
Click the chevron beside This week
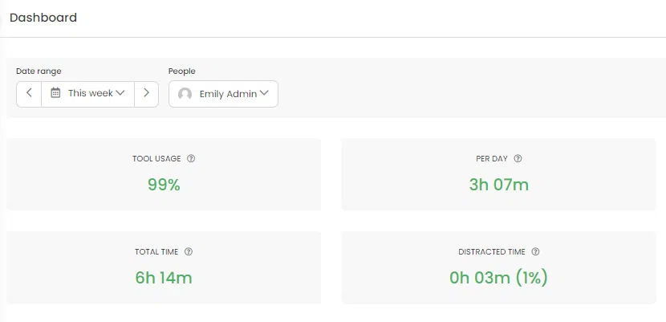120,92
